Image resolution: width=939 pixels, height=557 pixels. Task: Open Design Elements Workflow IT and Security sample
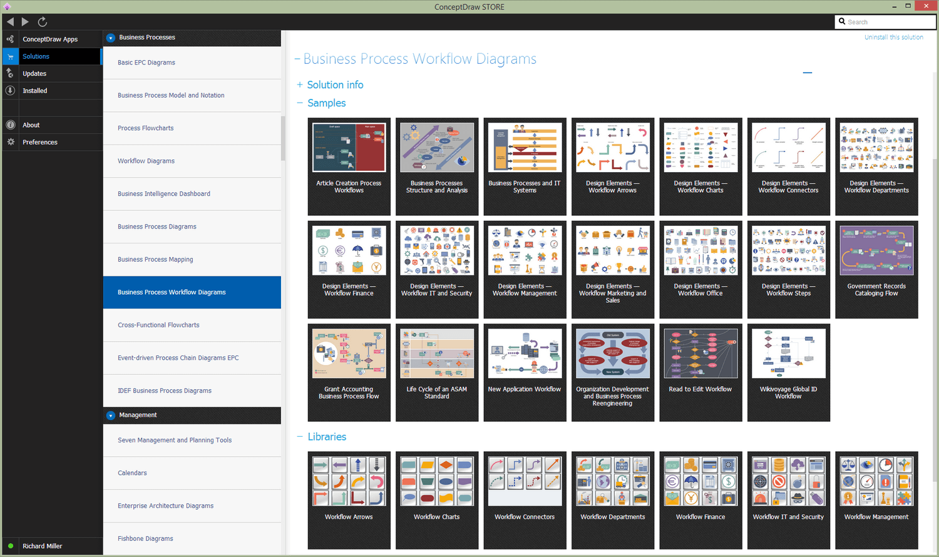coord(437,270)
